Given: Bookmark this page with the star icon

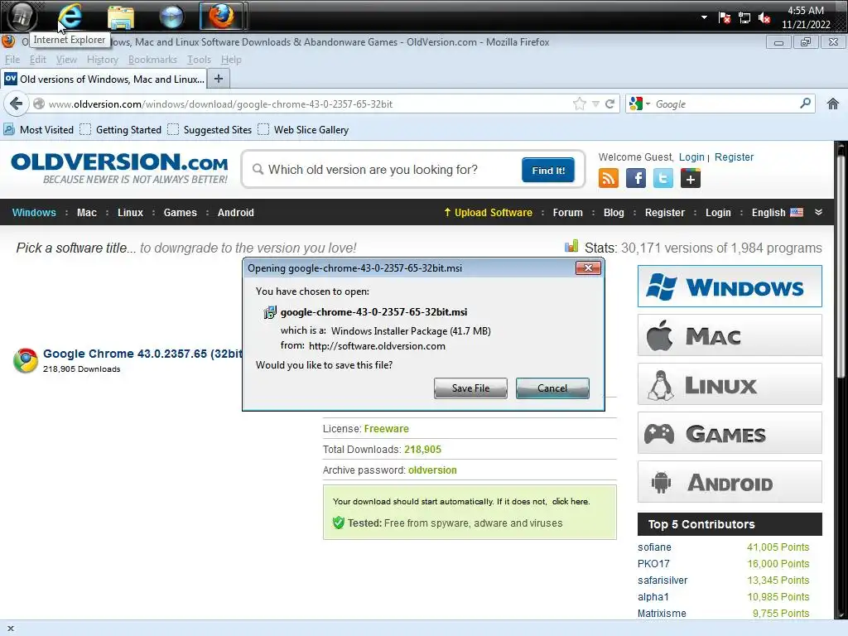Looking at the screenshot, I should click(579, 104).
